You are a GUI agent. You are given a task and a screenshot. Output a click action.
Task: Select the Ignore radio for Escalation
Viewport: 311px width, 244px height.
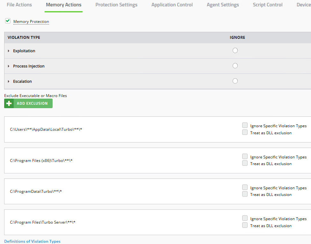tap(235, 81)
